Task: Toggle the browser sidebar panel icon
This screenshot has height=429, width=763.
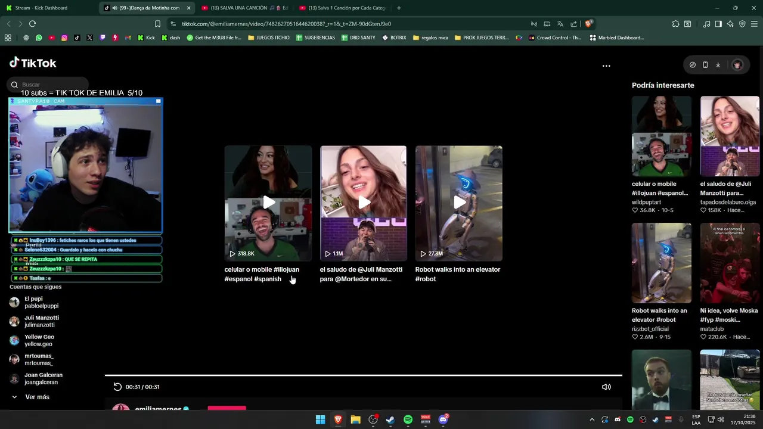Action: pyautogui.click(x=718, y=24)
